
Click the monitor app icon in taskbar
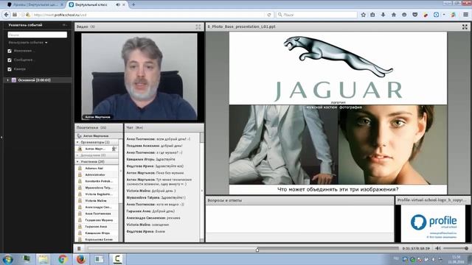point(27,258)
